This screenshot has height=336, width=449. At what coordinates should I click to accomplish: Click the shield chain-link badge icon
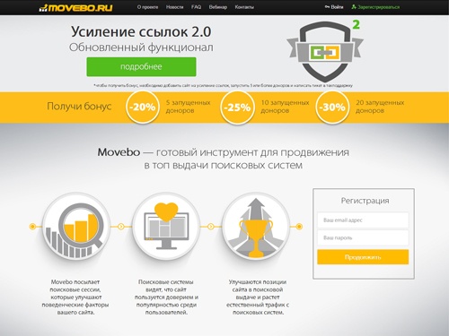click(x=325, y=51)
